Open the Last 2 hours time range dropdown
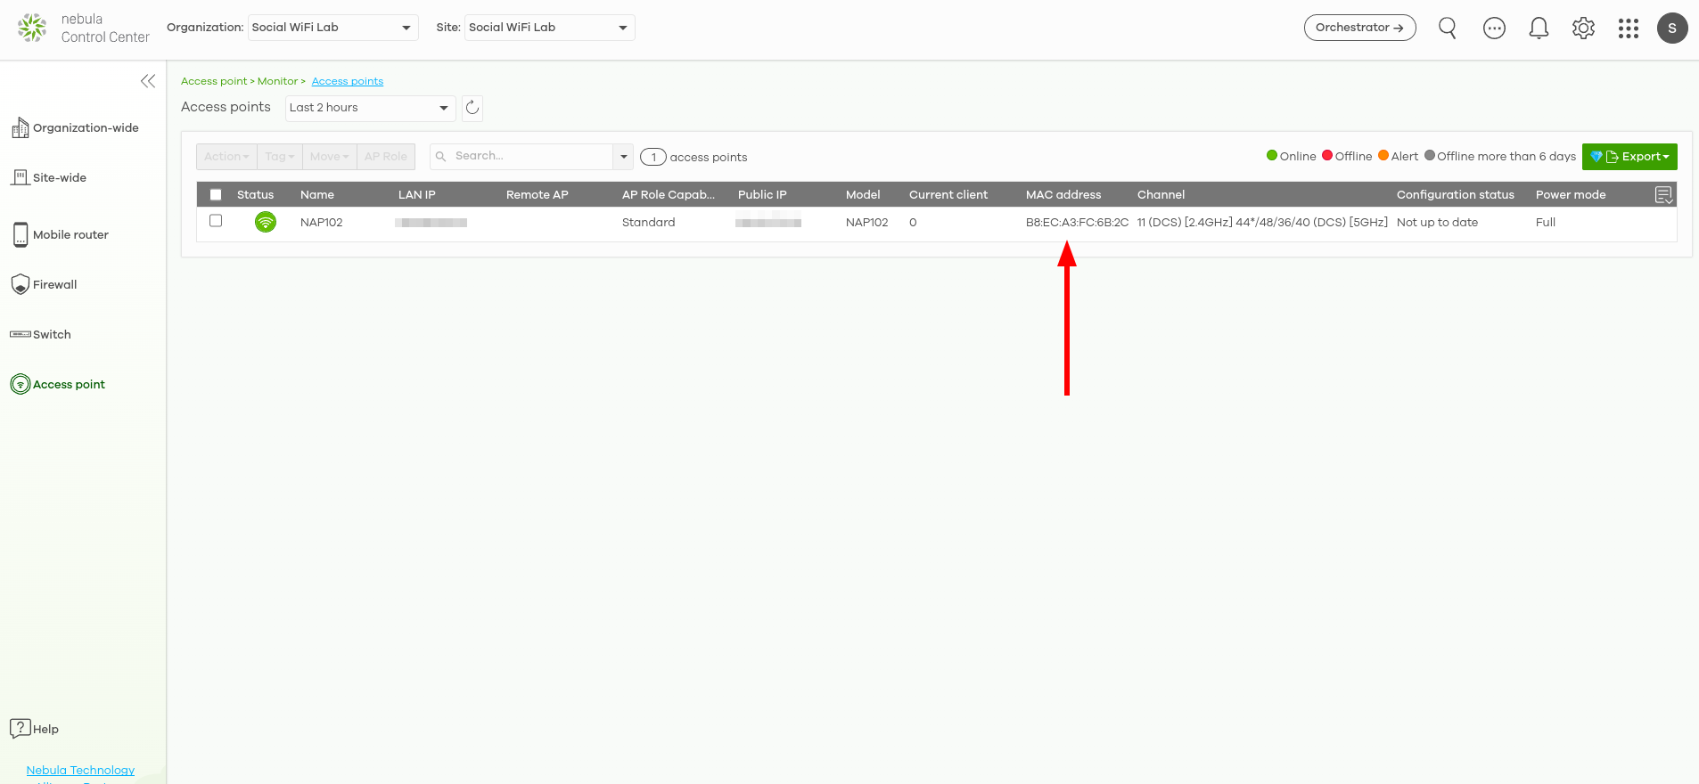Image resolution: width=1699 pixels, height=784 pixels. (x=369, y=108)
